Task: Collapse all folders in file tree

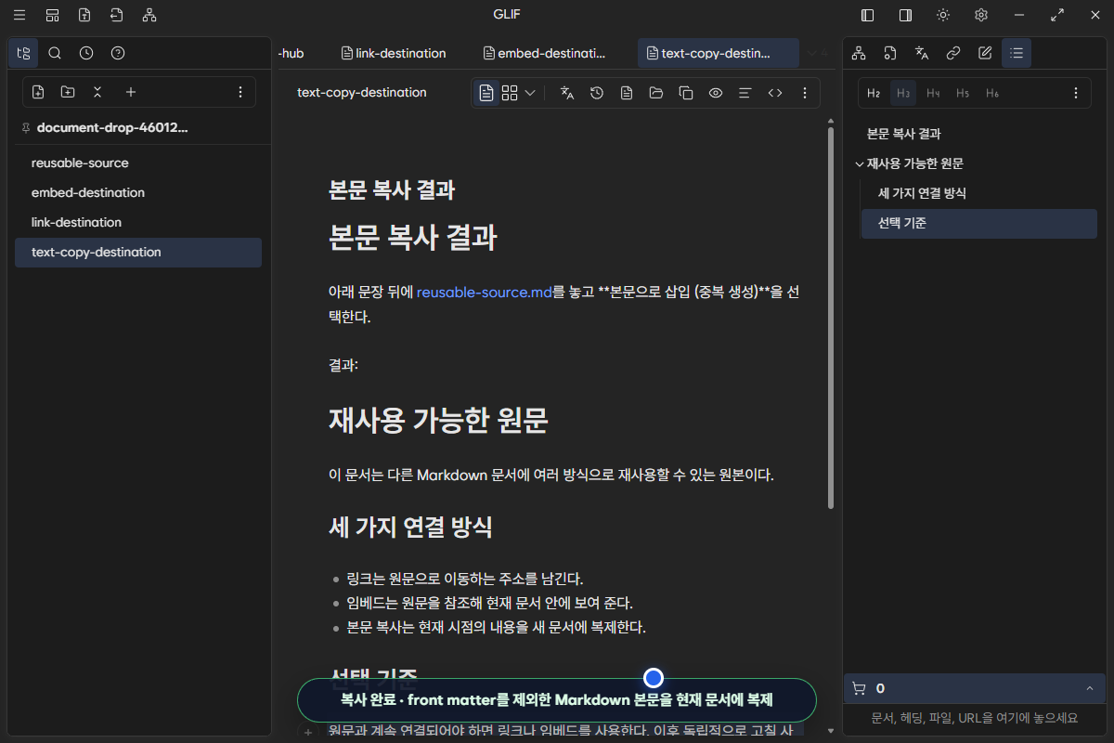Action: click(97, 92)
